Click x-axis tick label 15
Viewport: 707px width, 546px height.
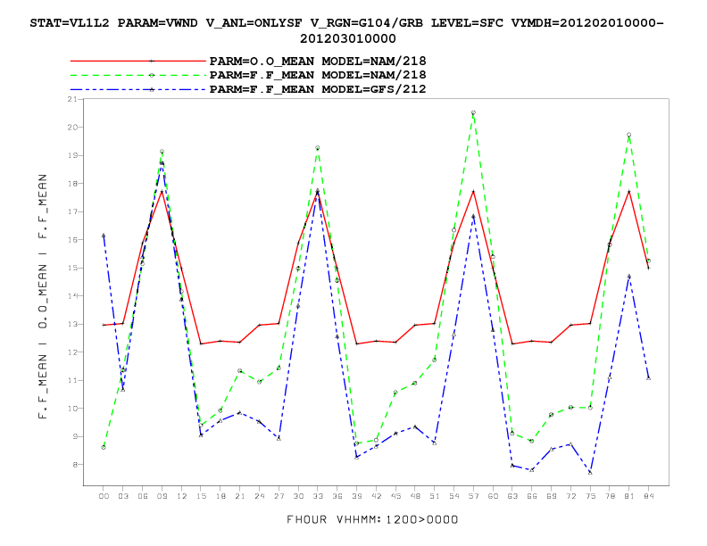201,496
